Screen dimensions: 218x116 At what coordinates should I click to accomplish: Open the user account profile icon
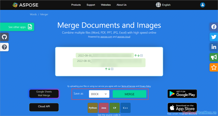202,5
